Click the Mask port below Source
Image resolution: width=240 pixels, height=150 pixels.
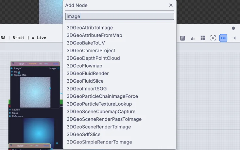[x=10, y=113]
